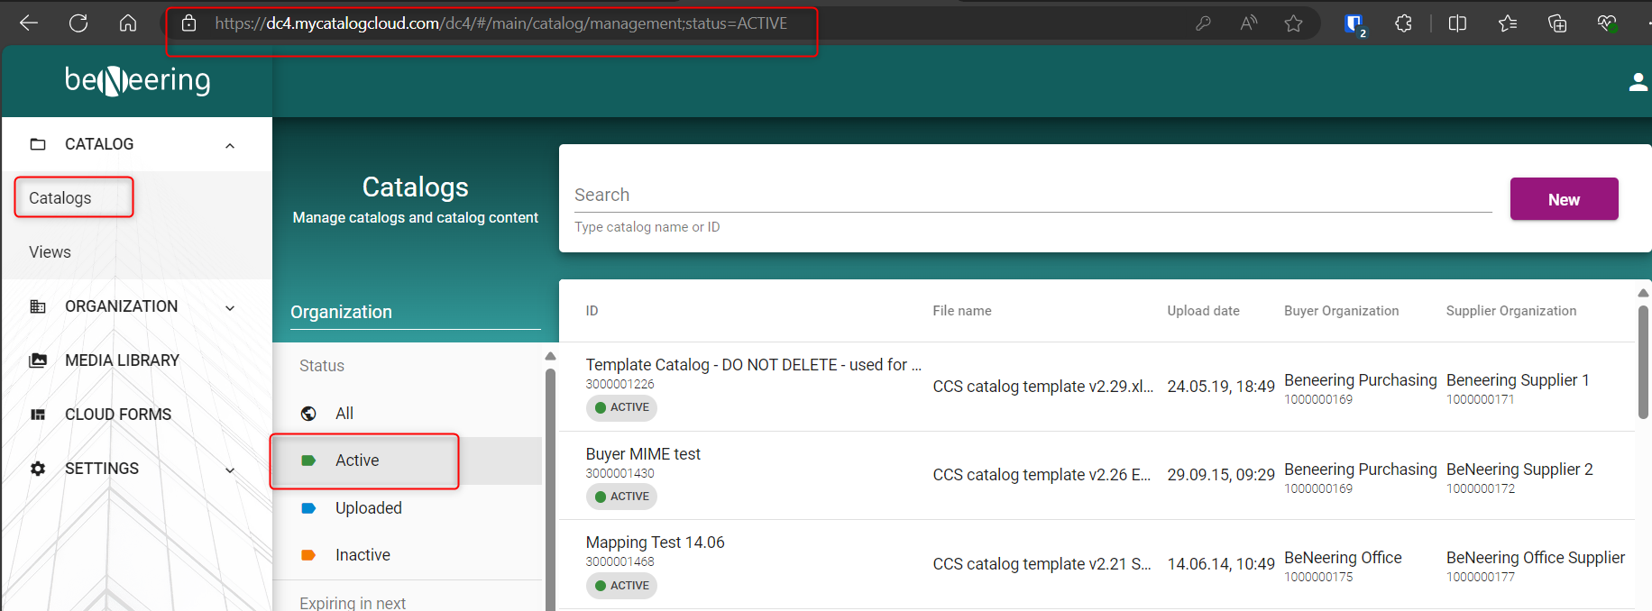Click the Settings gear icon
The image size is (1652, 611).
(x=38, y=469)
